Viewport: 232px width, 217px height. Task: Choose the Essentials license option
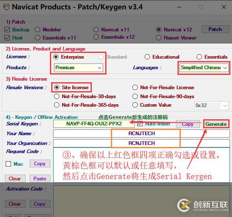pyautogui.click(x=199, y=57)
